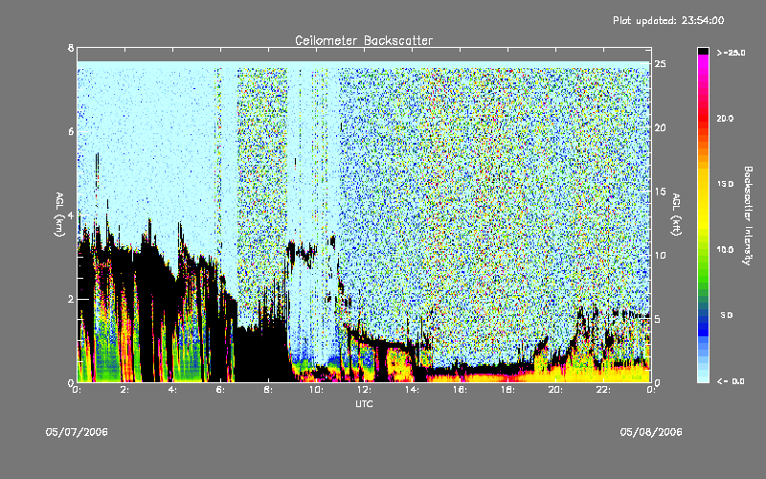Click the '<= 0.0' colorbar minimum label
This screenshot has width=766, height=479.
click(x=731, y=381)
